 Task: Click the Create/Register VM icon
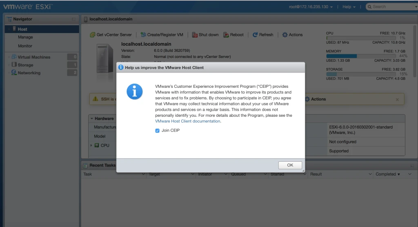(143, 35)
